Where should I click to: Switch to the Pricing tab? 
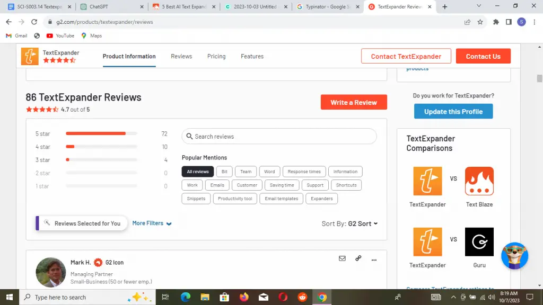216,56
